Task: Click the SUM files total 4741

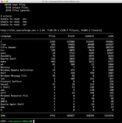Action: 52,115
